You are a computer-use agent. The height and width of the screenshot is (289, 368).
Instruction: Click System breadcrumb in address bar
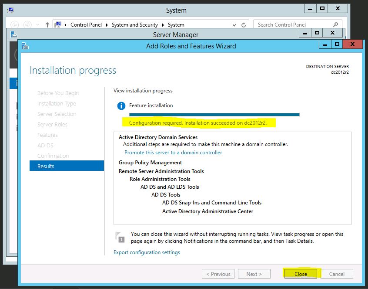tap(176, 25)
